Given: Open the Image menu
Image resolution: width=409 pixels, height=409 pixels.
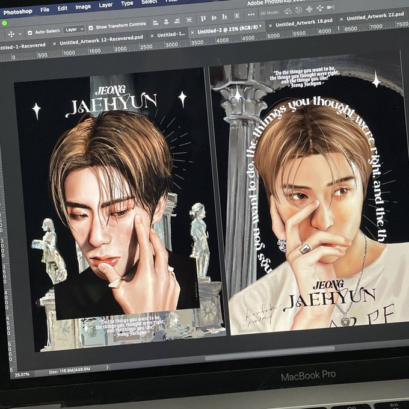Looking at the screenshot, I should (x=83, y=7).
